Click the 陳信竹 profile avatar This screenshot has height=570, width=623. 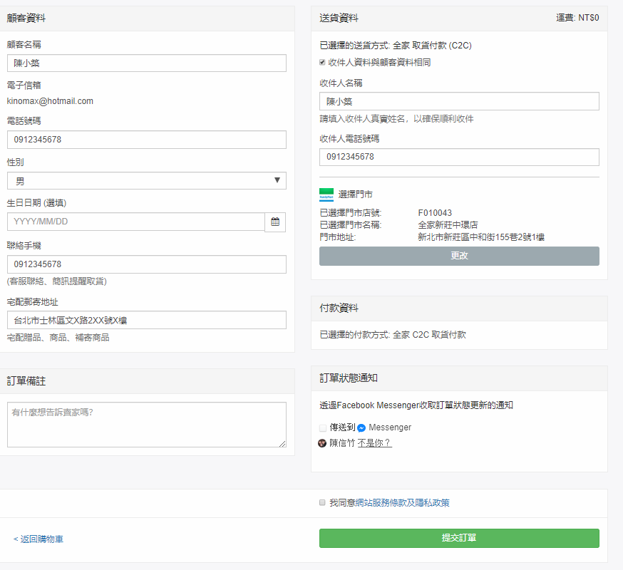323,443
